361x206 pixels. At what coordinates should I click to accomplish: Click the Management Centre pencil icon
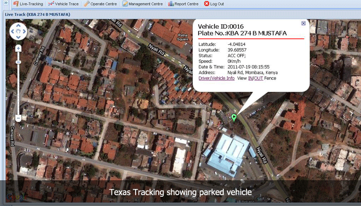[125, 4]
